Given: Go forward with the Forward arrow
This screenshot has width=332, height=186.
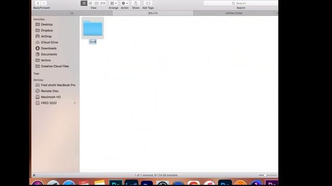Looking at the screenshot, I should [44, 3].
